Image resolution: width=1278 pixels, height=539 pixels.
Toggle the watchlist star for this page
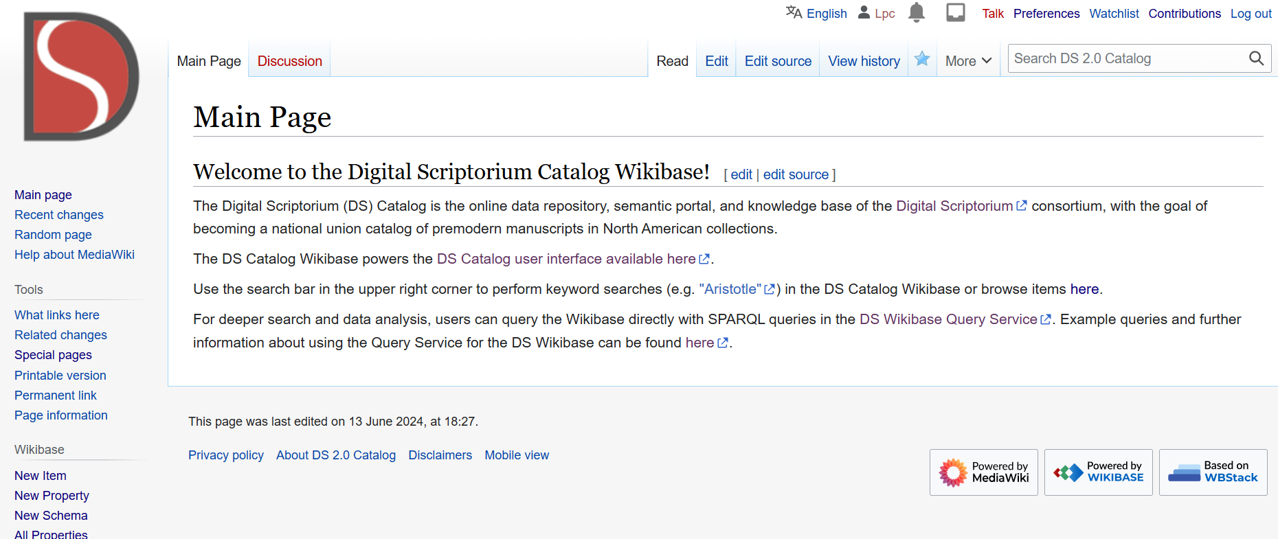point(922,60)
